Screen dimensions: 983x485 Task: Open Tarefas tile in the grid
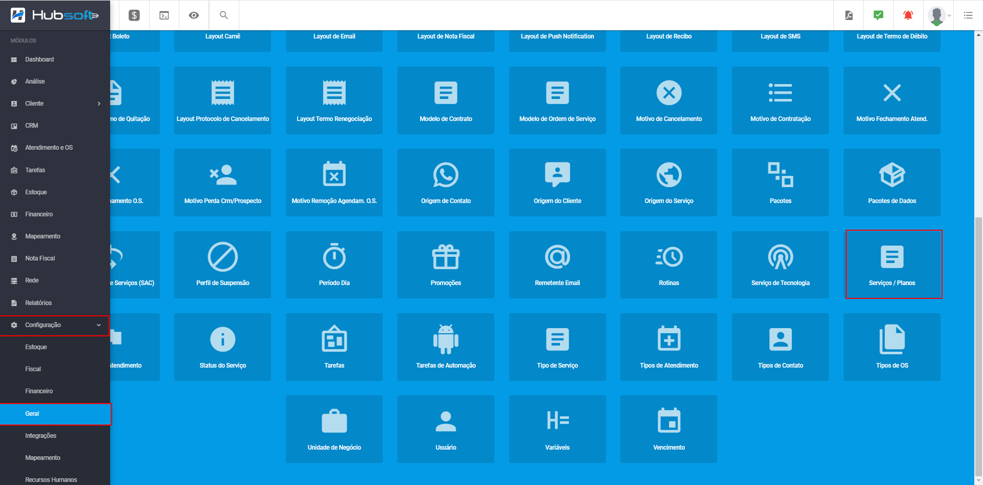click(x=334, y=347)
